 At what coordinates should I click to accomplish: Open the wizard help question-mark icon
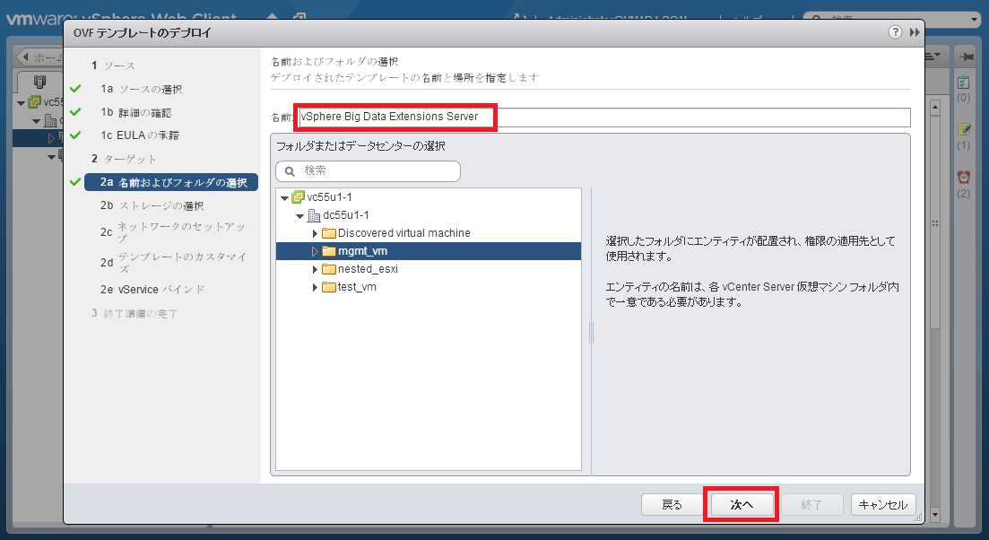click(x=895, y=32)
